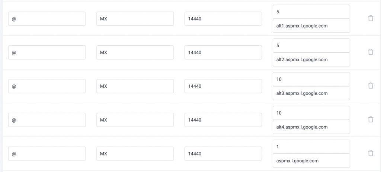Edit TTL 14440 field in alt2 row
The width and height of the screenshot is (381, 172).
[223, 52]
